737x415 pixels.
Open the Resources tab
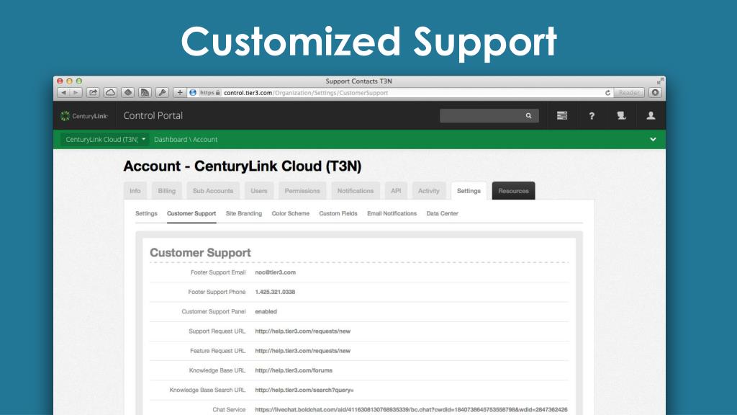513,190
